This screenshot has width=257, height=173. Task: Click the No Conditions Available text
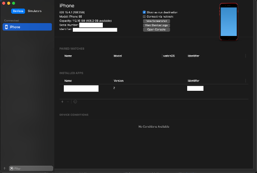click(x=154, y=127)
